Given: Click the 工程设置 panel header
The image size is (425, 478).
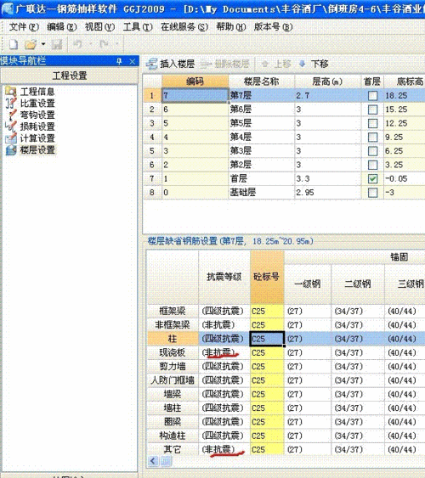Looking at the screenshot, I should click(70, 76).
